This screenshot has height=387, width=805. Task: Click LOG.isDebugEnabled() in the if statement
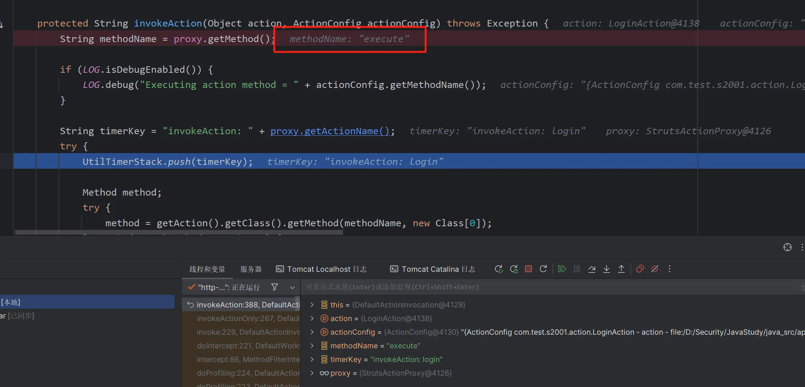pyautogui.click(x=142, y=70)
